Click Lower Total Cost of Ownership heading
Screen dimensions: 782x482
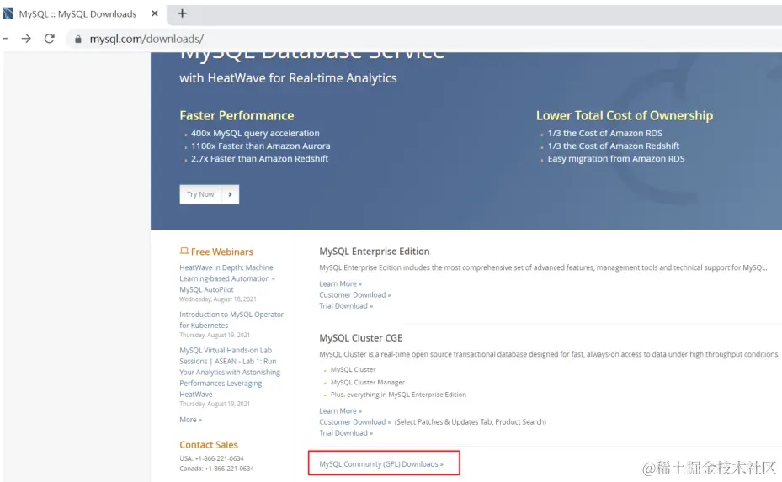[x=625, y=115]
